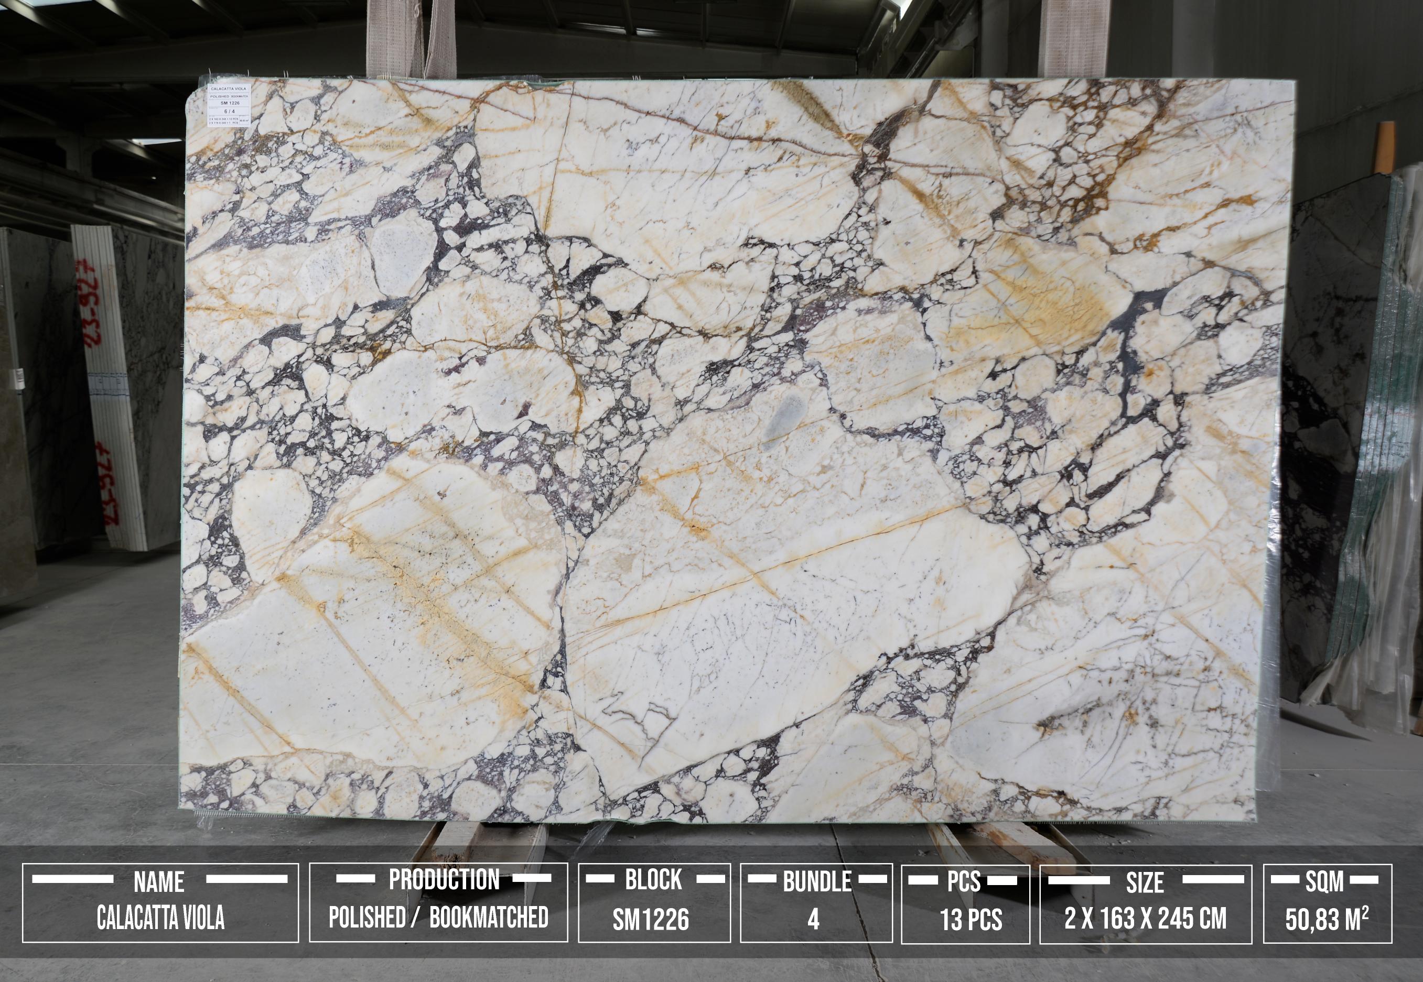Click the BLOCK header label
Viewport: 1423px width, 982px height.
(x=654, y=880)
